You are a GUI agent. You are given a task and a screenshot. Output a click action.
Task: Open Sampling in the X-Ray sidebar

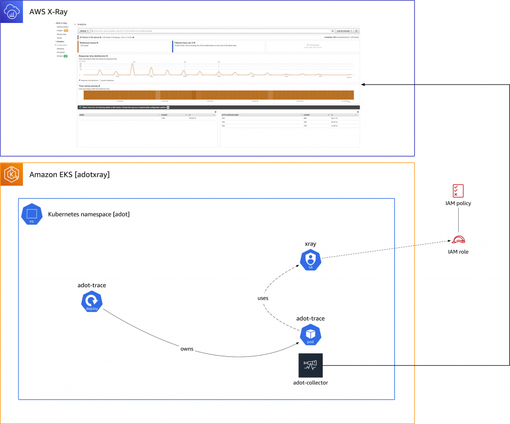pyautogui.click(x=60, y=49)
